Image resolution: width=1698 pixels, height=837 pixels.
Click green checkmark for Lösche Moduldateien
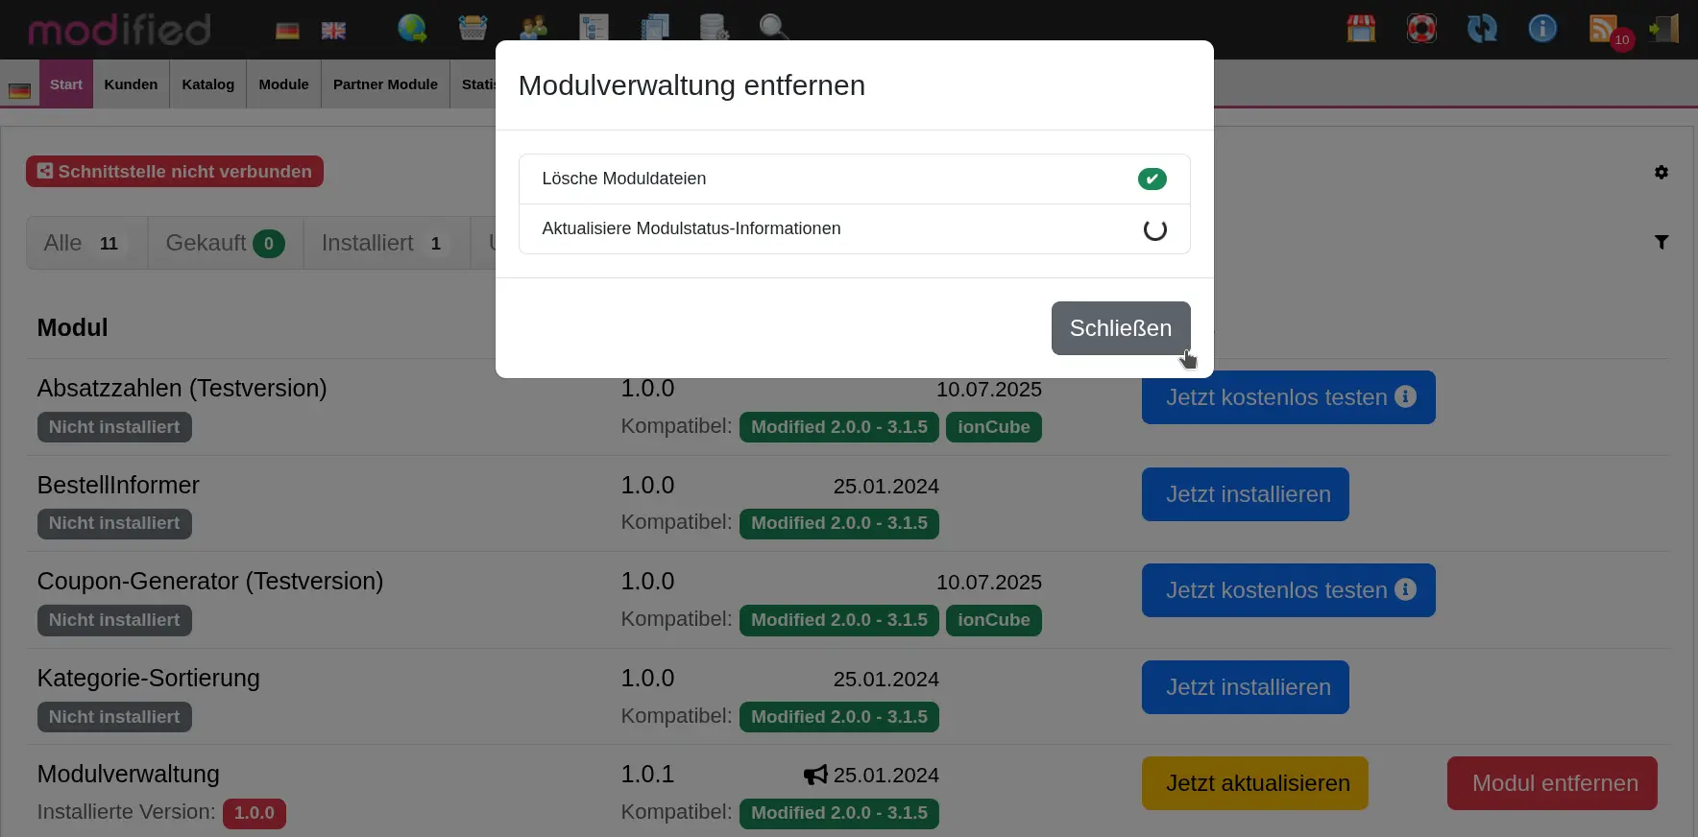pos(1152,179)
